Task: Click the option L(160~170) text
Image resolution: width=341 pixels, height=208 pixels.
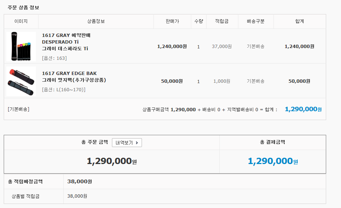Action: (64, 89)
